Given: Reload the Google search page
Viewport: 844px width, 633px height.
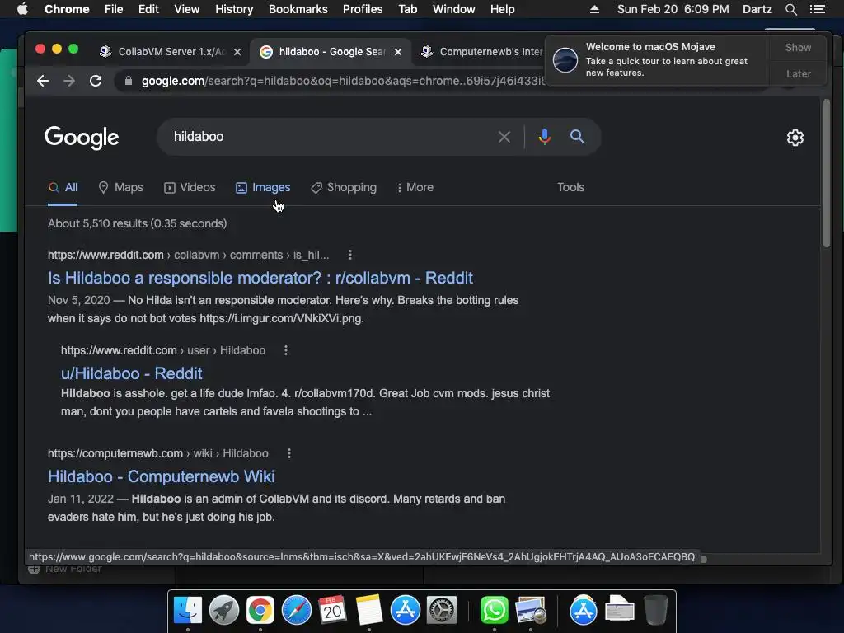Looking at the screenshot, I should [x=96, y=81].
